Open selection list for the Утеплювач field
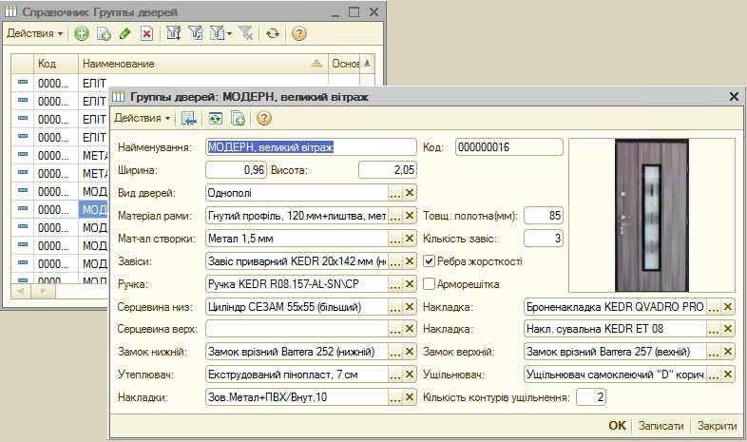Image resolution: width=747 pixels, height=442 pixels. pyautogui.click(x=395, y=375)
